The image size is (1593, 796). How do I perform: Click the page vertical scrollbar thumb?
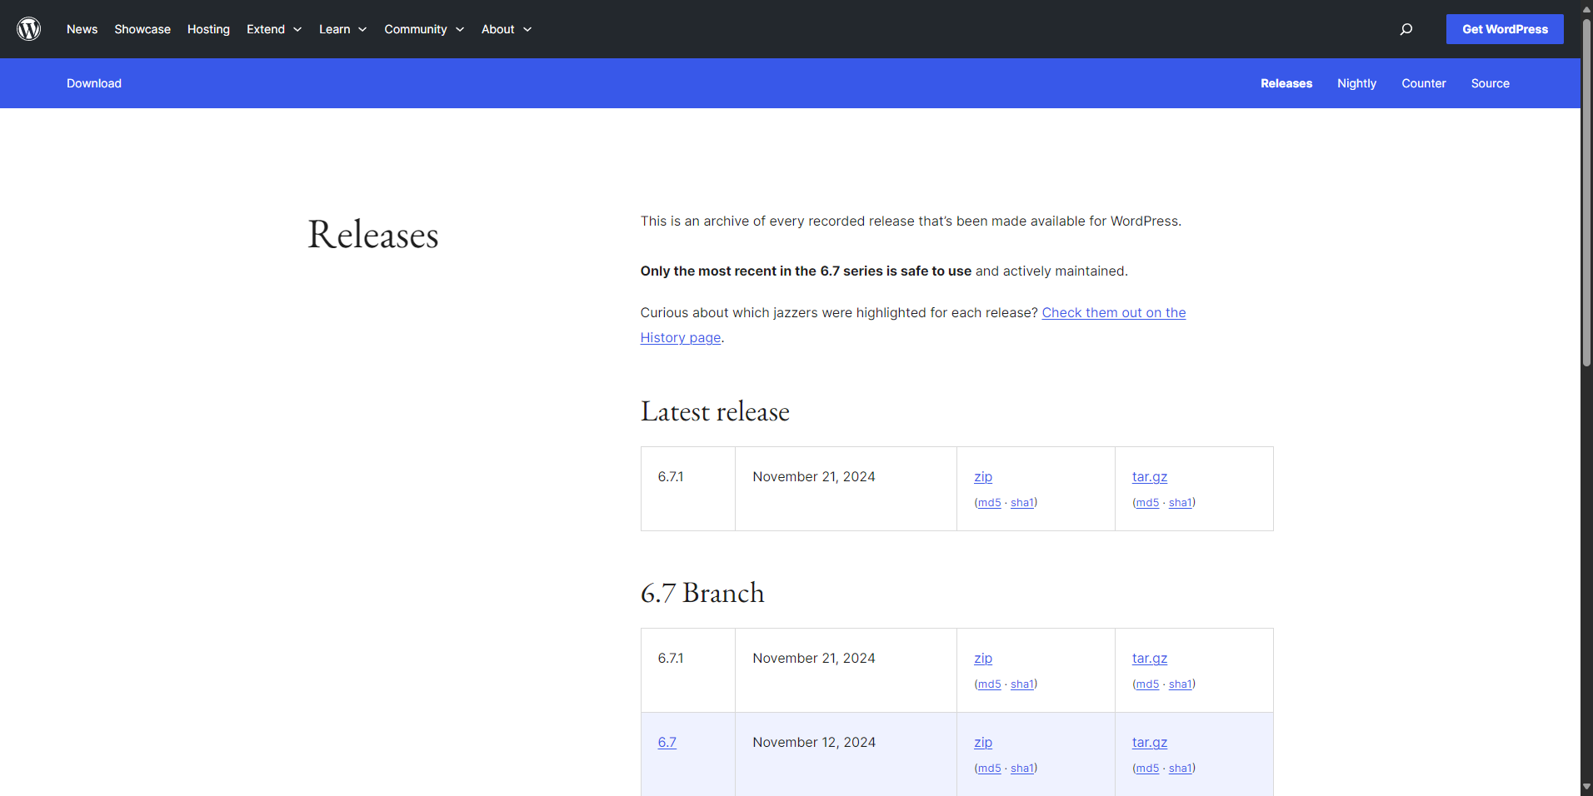[x=1586, y=192]
